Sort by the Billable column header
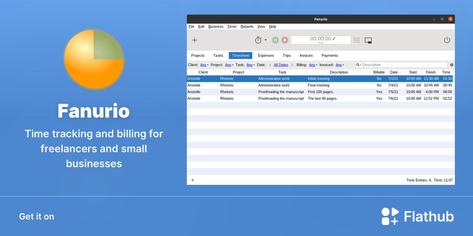473x236 pixels. pos(379,72)
